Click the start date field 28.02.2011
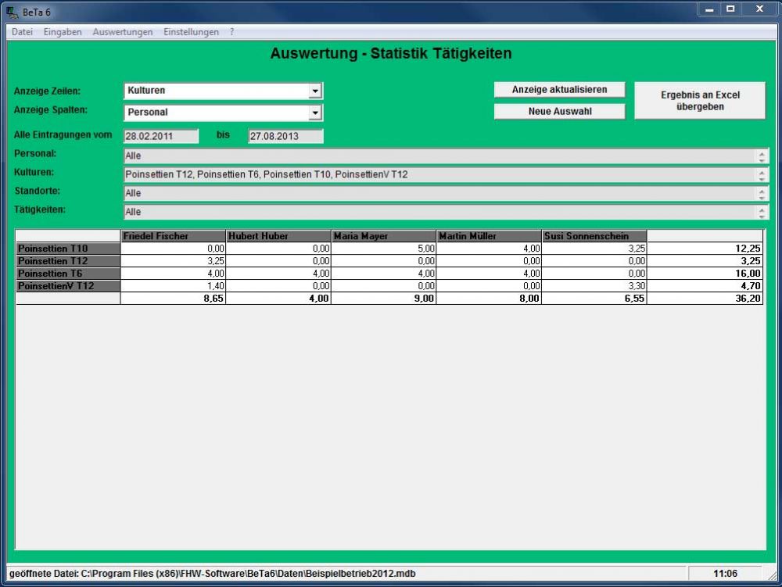The image size is (782, 587). point(161,136)
